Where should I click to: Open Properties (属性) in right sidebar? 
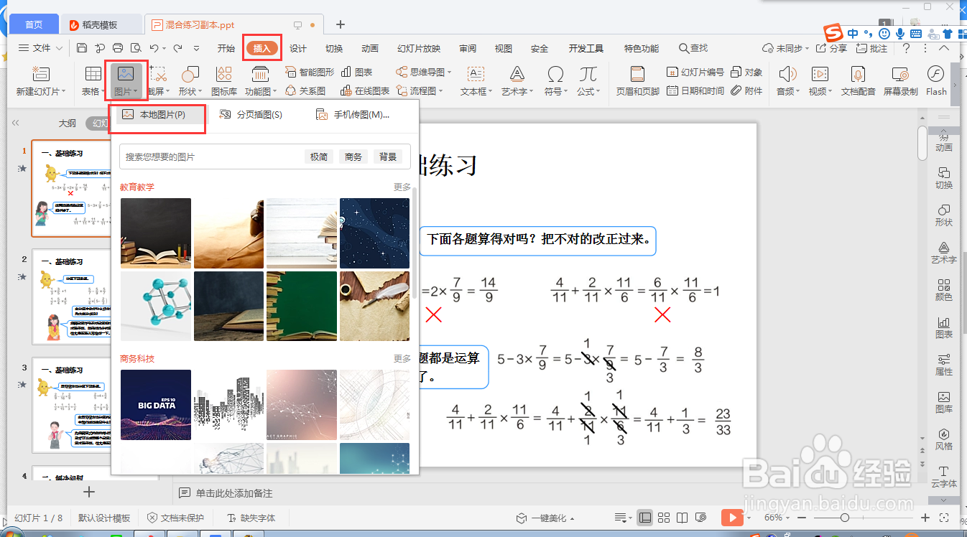[x=944, y=365]
